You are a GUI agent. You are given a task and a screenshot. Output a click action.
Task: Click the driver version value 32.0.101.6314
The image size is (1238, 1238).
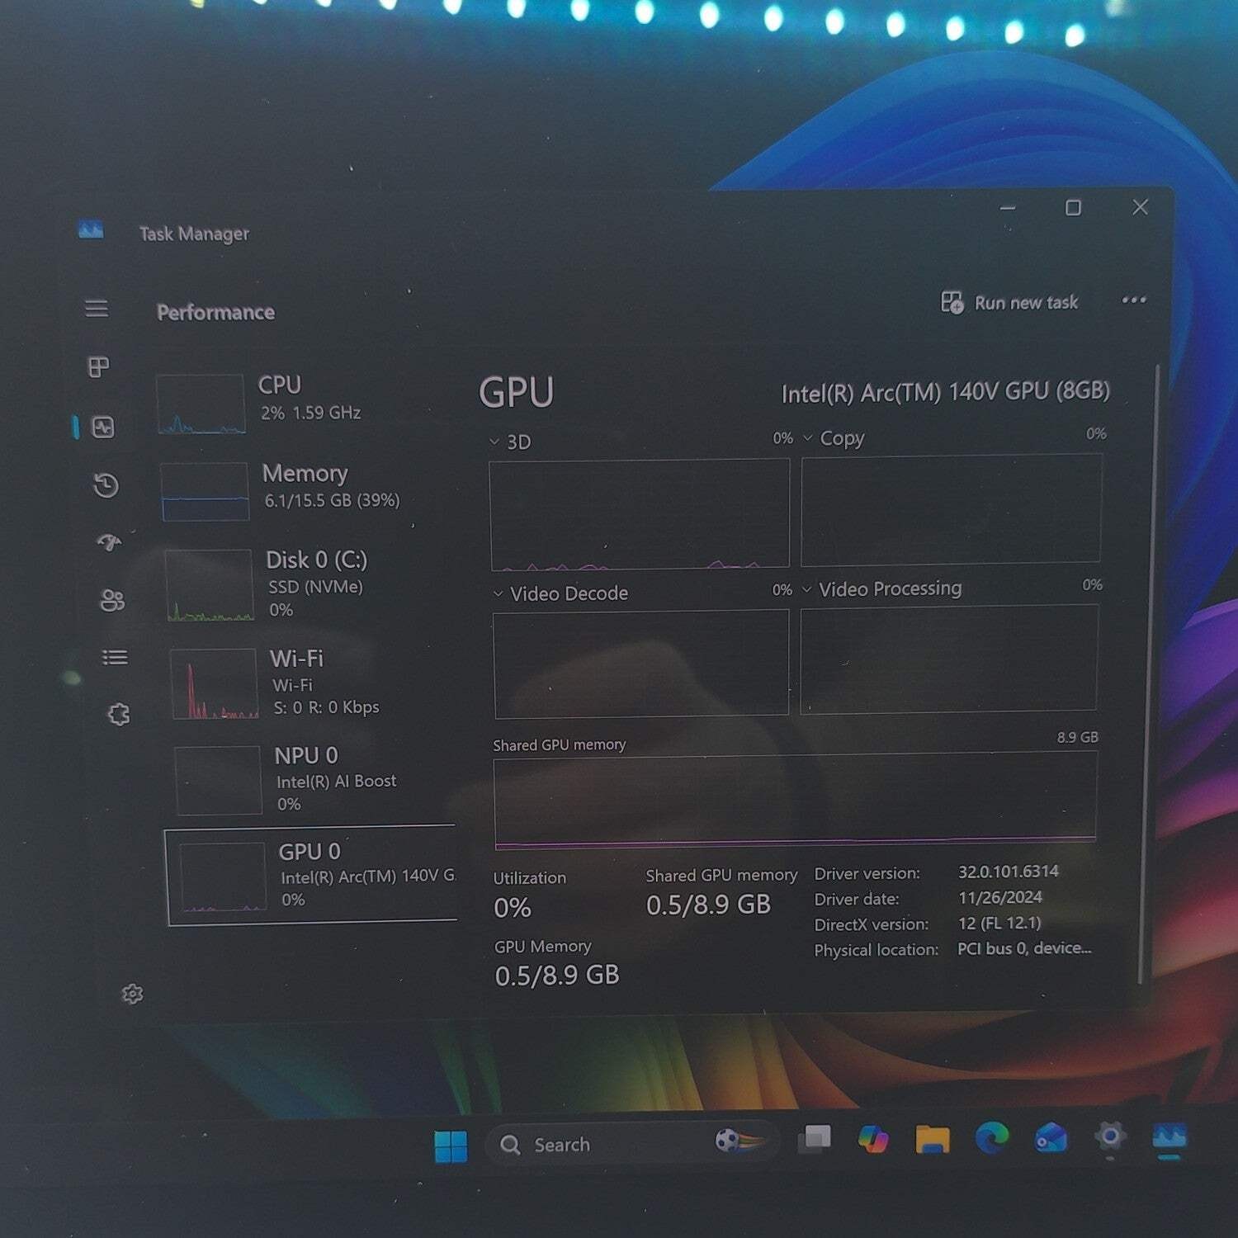[x=1009, y=872]
